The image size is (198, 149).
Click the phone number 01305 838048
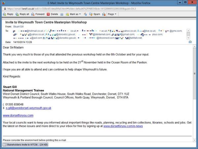(14, 104)
